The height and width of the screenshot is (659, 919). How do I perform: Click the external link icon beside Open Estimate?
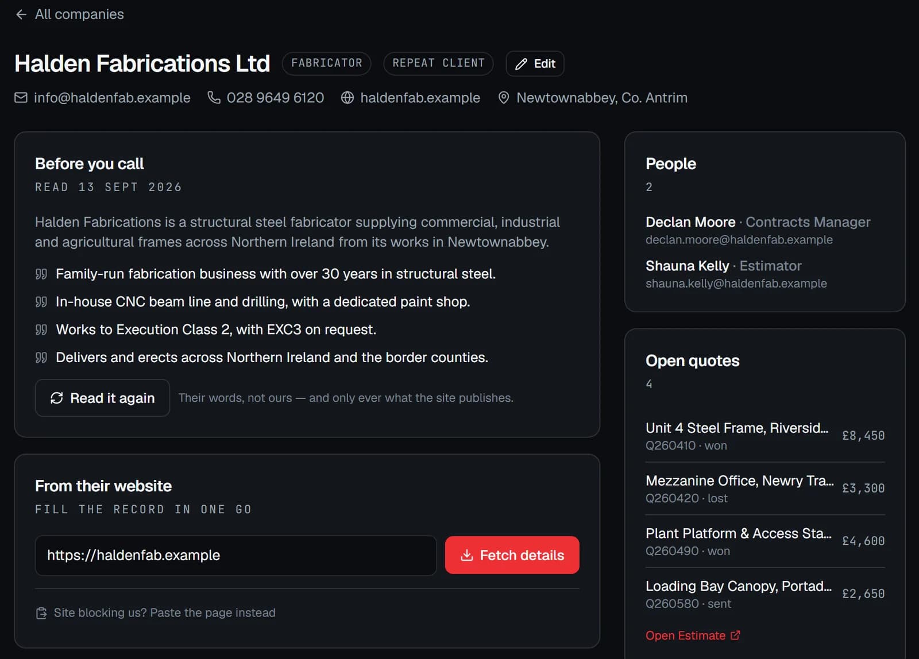(735, 635)
